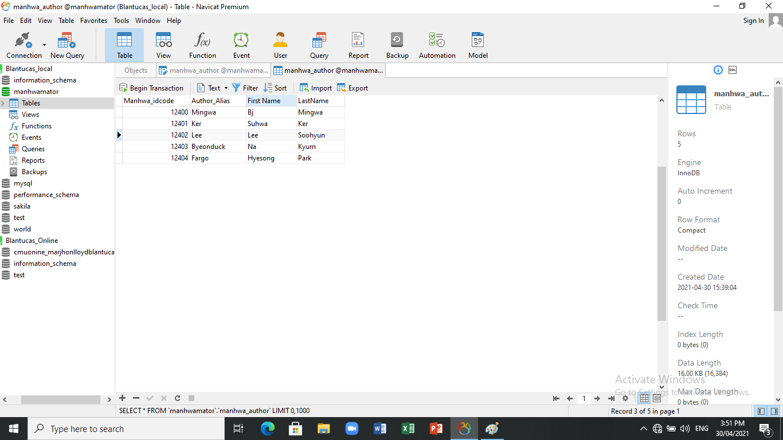This screenshot has height=440, width=783.
Task: Switch to form view in bottom bar
Action: pyautogui.click(x=657, y=398)
